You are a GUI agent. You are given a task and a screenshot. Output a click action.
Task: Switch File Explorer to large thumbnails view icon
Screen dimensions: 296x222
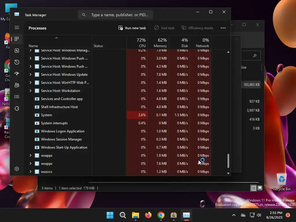click(260, 188)
